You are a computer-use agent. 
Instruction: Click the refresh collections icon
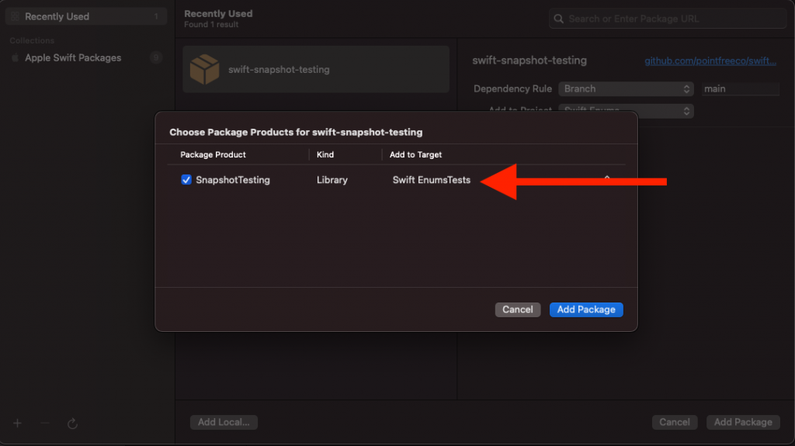pyautogui.click(x=72, y=424)
